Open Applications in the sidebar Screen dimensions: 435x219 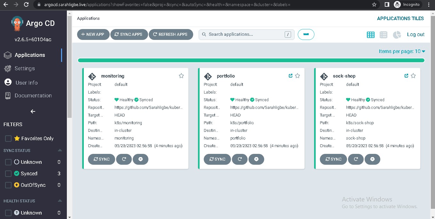click(x=30, y=55)
